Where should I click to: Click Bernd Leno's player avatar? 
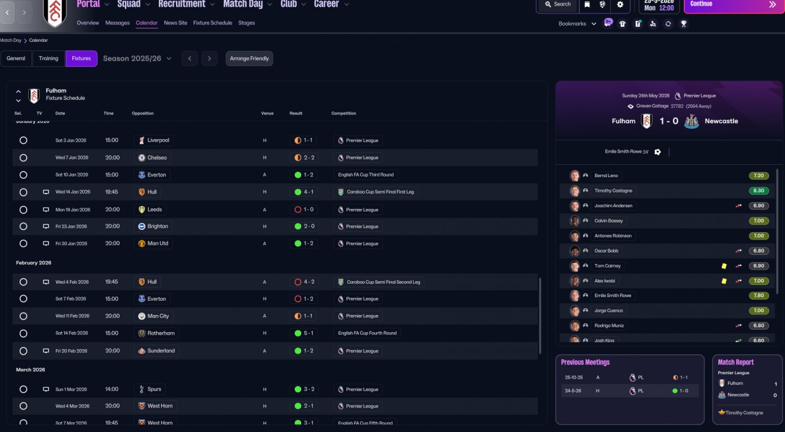pyautogui.click(x=575, y=176)
